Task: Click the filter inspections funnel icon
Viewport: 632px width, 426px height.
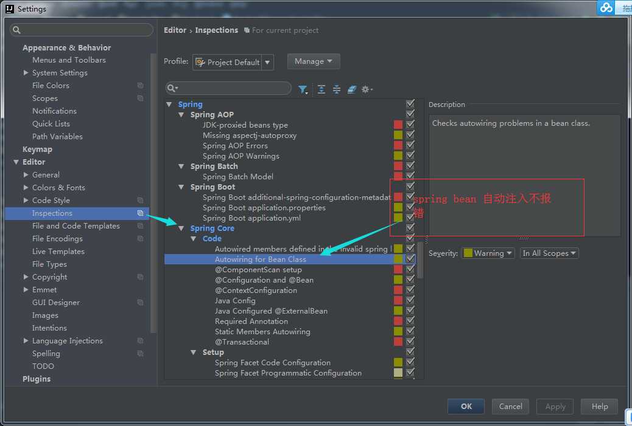Action: pyautogui.click(x=303, y=89)
